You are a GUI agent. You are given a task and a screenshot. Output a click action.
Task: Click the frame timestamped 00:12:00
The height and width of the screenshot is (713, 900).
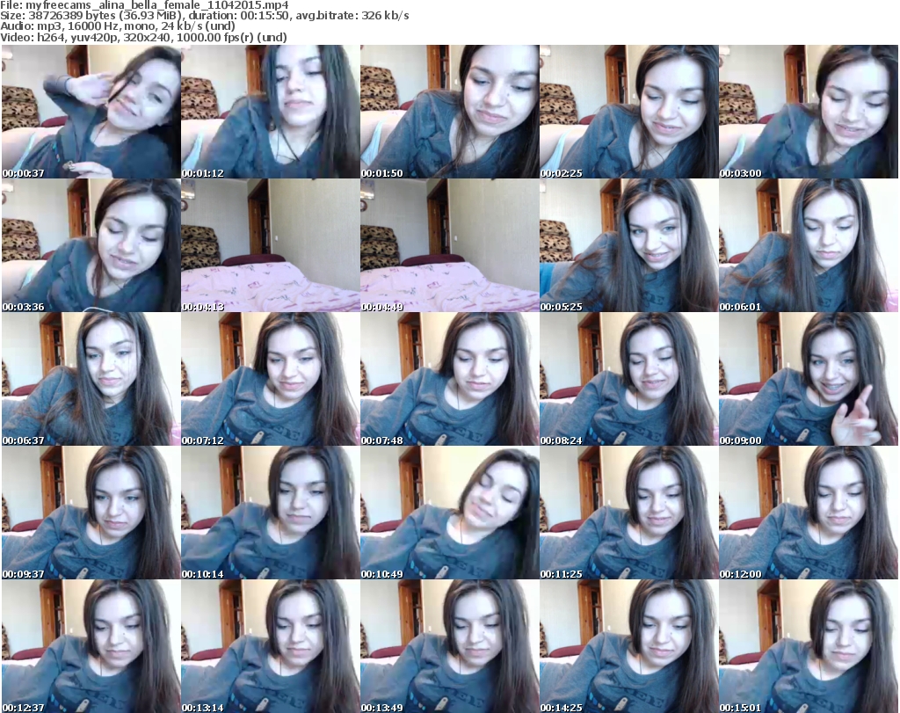click(808, 513)
